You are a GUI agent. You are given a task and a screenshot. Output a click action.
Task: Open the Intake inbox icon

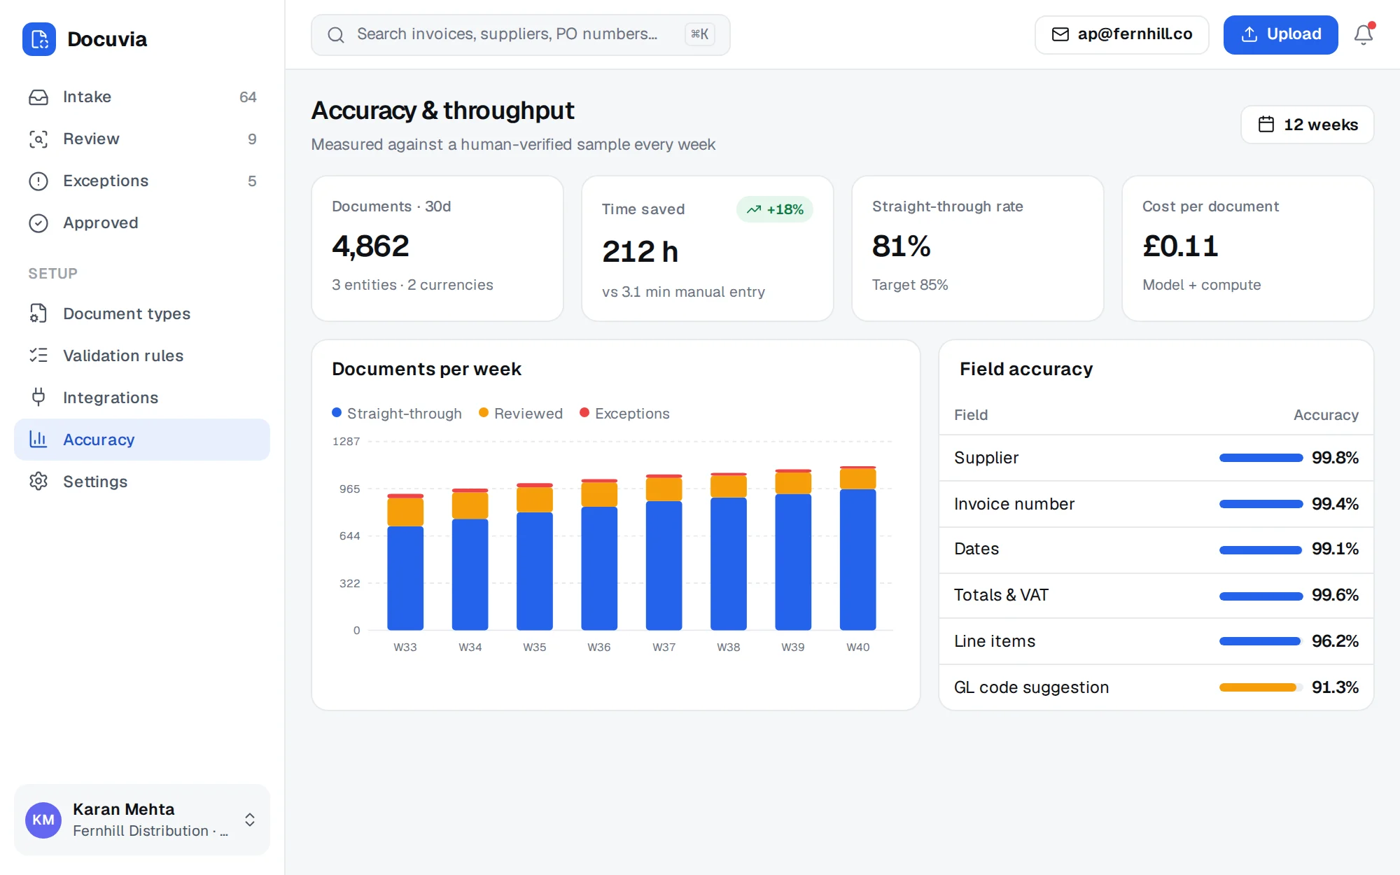pos(38,97)
